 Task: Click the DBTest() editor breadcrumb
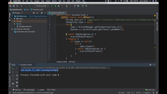tap(72, 62)
